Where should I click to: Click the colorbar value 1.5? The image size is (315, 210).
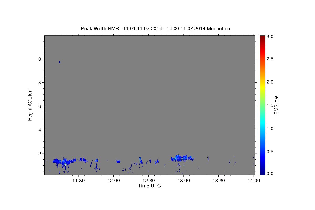(x=270, y=105)
